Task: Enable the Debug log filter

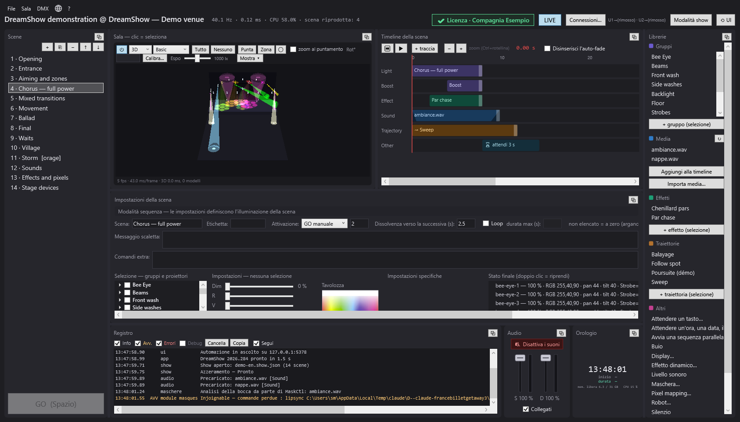Action: click(183, 343)
